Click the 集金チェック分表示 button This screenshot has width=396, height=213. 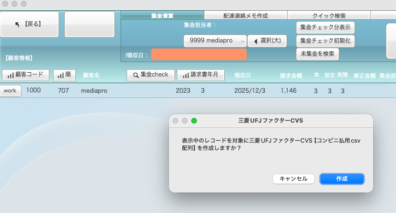coord(325,27)
